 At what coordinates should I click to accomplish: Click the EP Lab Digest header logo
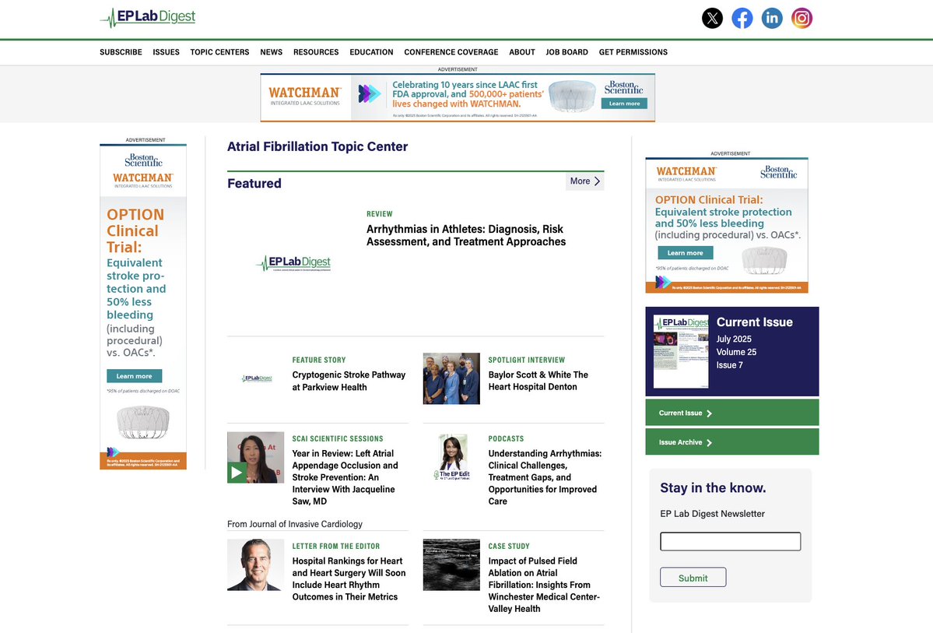pyautogui.click(x=148, y=17)
